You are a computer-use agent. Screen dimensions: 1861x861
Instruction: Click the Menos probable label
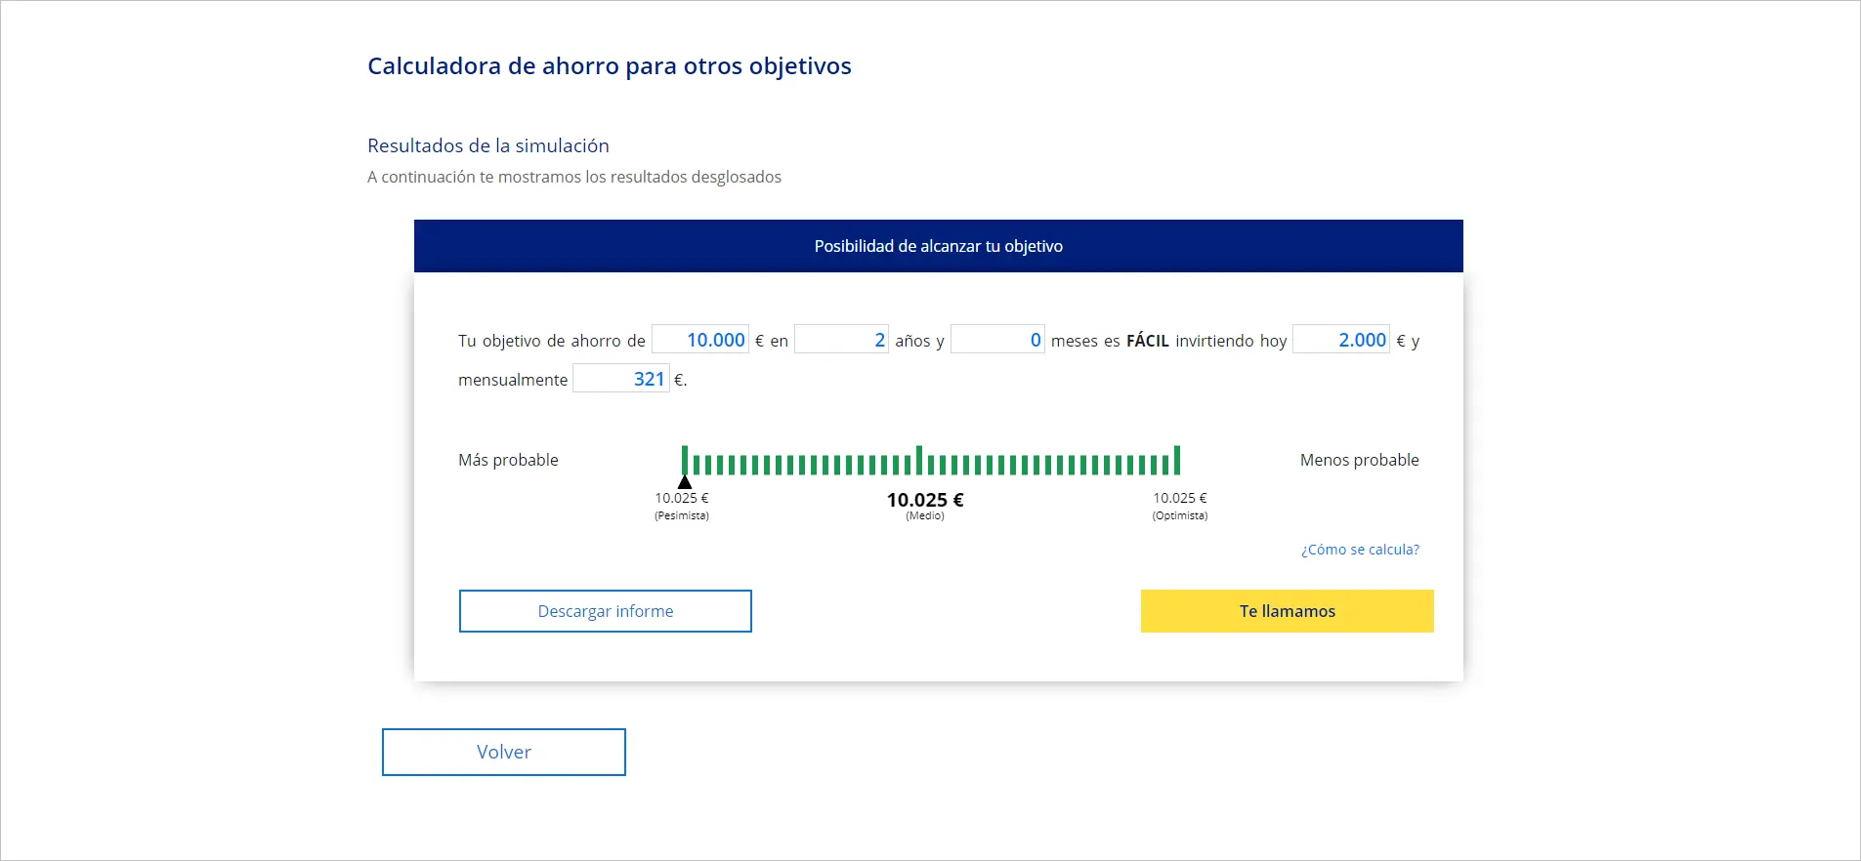click(1359, 460)
